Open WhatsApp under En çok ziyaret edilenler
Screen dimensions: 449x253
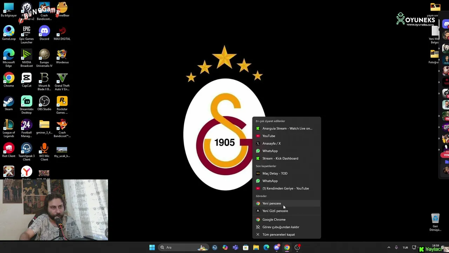click(287, 151)
